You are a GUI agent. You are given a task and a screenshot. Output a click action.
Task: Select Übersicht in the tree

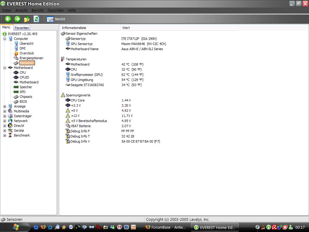[x=27, y=43]
